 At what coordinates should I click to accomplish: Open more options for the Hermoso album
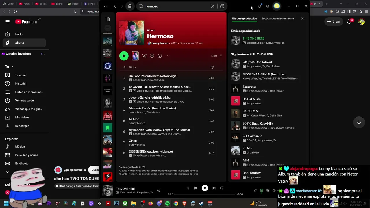[x=167, y=56]
